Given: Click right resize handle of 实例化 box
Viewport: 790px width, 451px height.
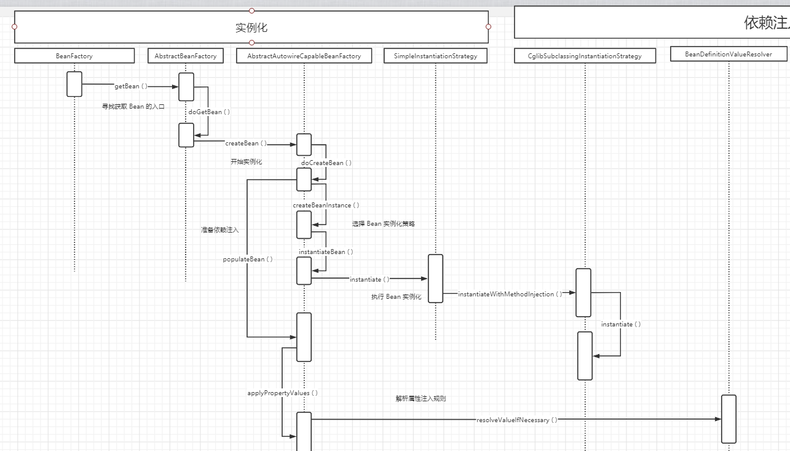Looking at the screenshot, I should pyautogui.click(x=489, y=26).
